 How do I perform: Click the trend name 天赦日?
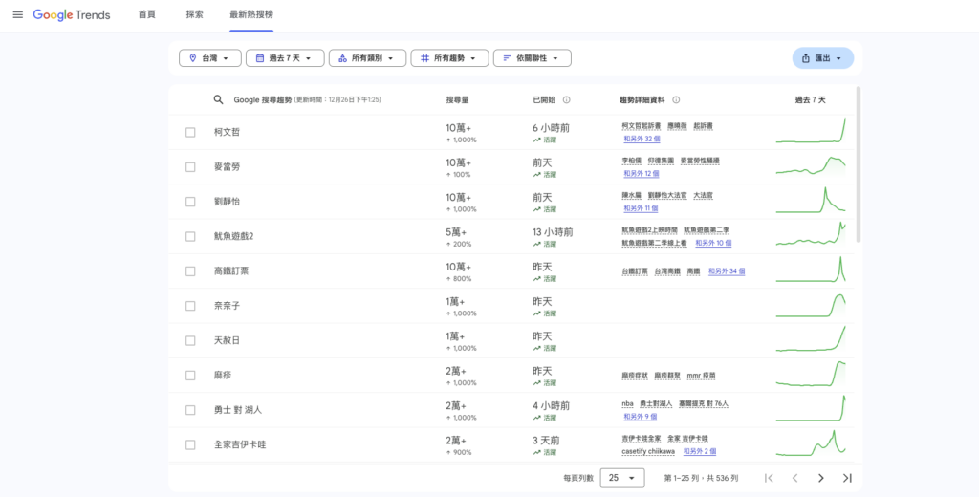(x=227, y=341)
